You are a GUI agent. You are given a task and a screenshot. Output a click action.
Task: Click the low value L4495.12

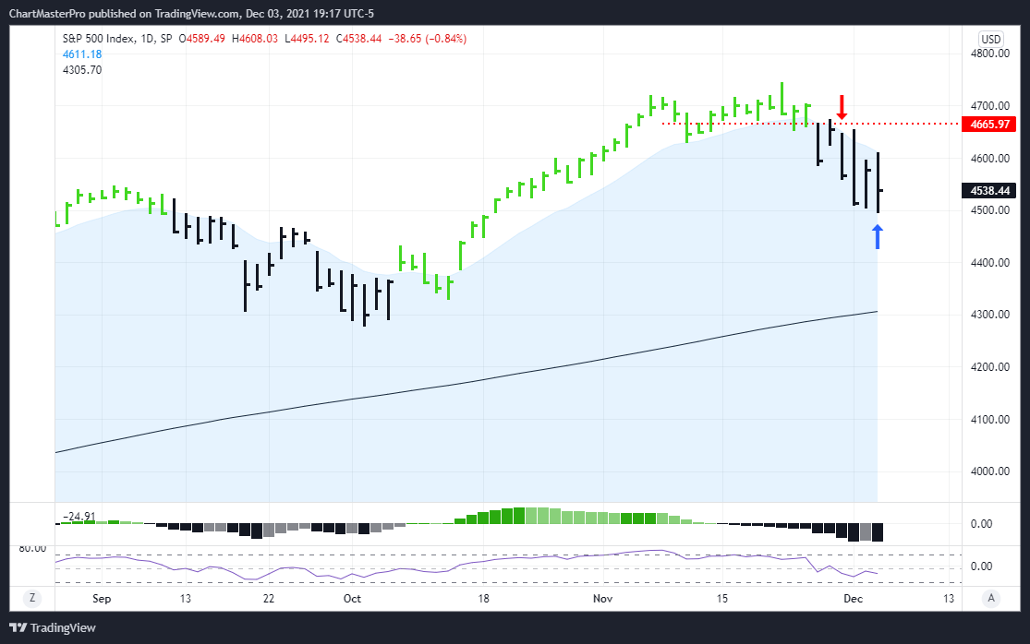pyautogui.click(x=307, y=39)
